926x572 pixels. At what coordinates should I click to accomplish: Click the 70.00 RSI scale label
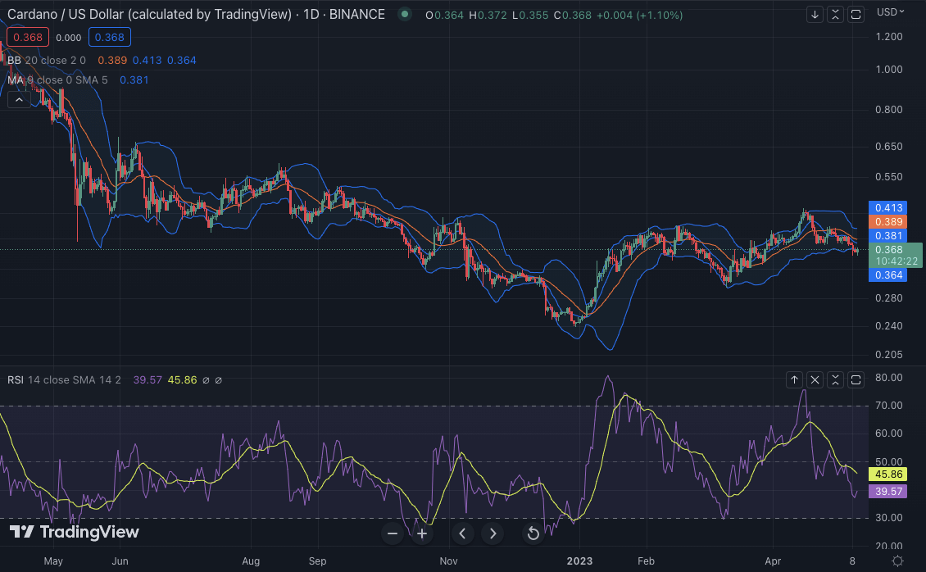click(889, 406)
